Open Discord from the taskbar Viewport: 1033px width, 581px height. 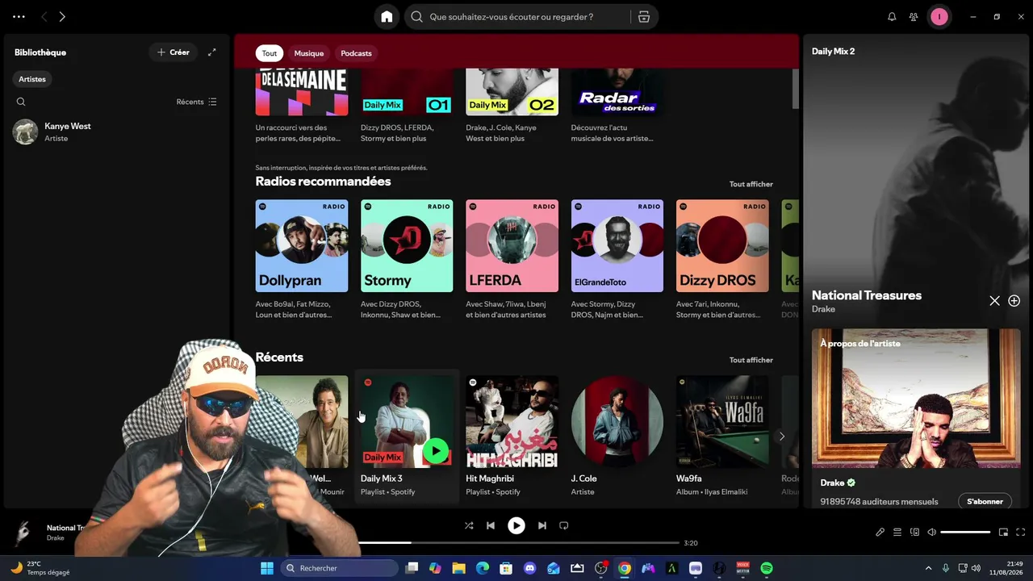coord(529,568)
